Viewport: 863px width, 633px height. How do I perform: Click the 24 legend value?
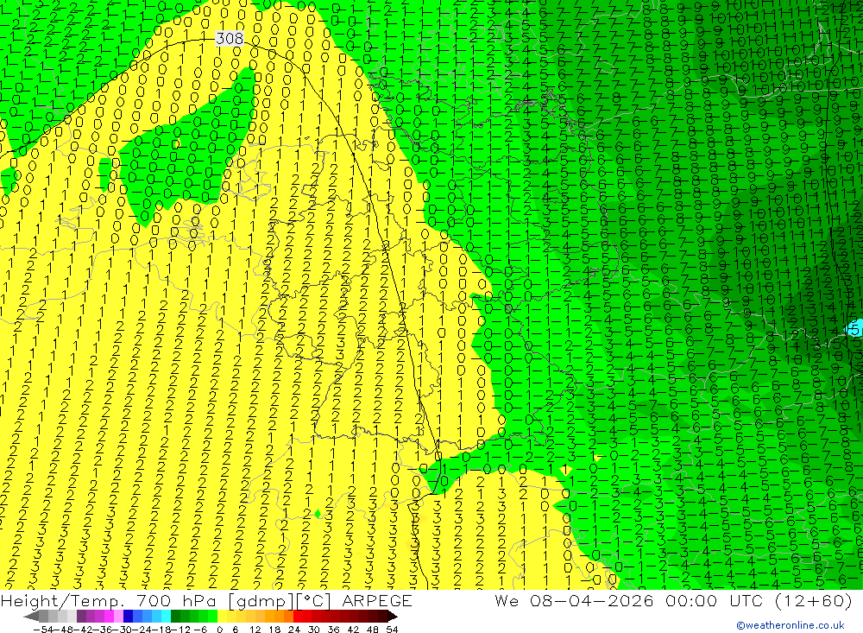click(x=294, y=630)
